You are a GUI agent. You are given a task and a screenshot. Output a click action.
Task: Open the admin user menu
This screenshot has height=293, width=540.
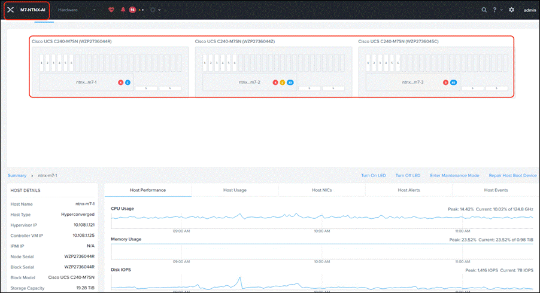click(x=530, y=10)
